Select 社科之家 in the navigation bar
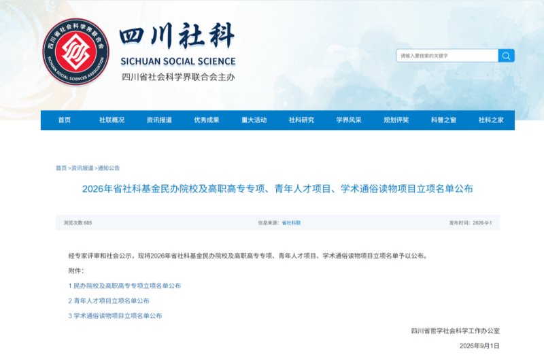The height and width of the screenshot is (361, 544). [x=491, y=120]
